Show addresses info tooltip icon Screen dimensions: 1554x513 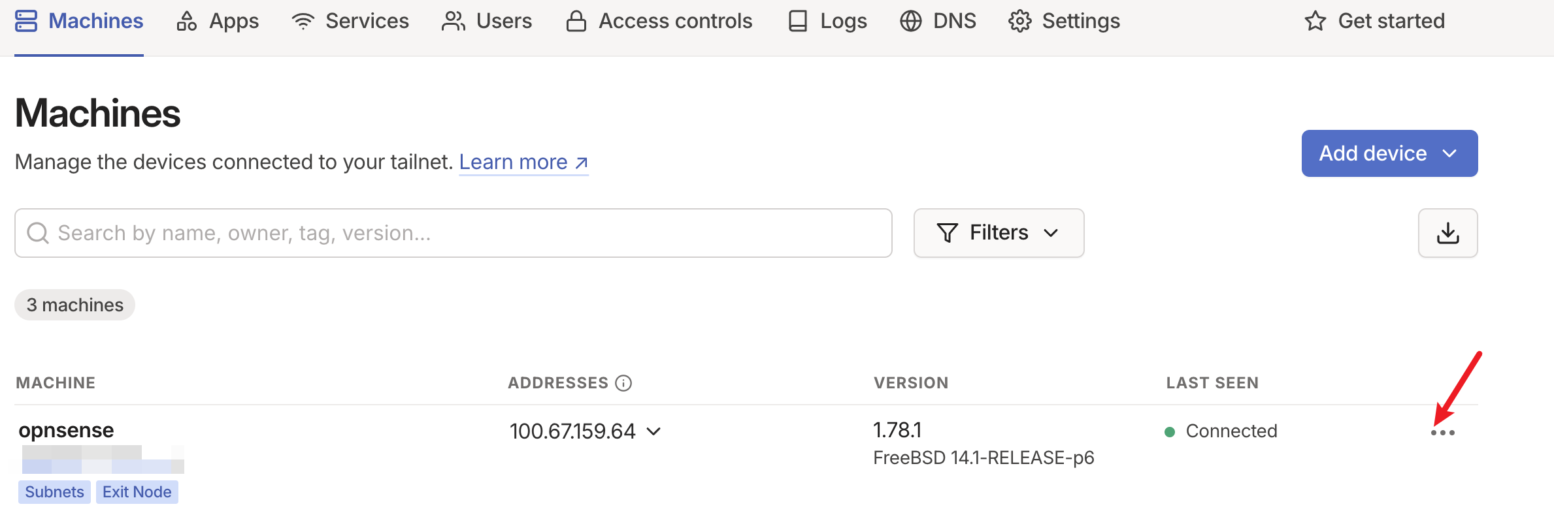623,383
